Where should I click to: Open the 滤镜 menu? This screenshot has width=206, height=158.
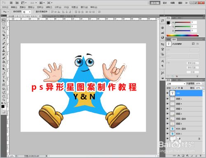pyautogui.click(x=49, y=7)
